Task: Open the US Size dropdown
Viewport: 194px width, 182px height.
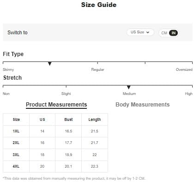Action: click(140, 32)
